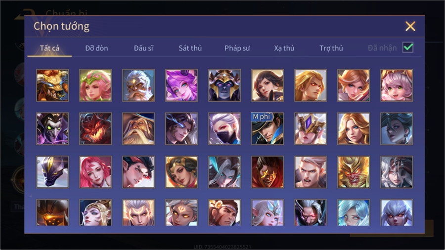This screenshot has width=445, height=250.
Task: Select the pink-haired hero with flower crown
Action: (x=95, y=85)
